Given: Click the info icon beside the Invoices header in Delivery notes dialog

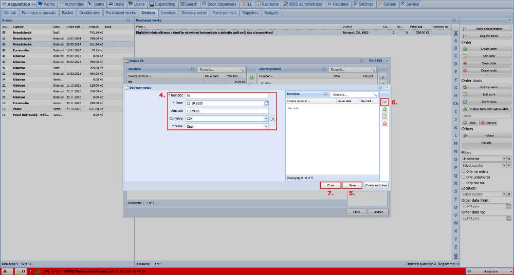Looking at the screenshot, I should 325,94.
